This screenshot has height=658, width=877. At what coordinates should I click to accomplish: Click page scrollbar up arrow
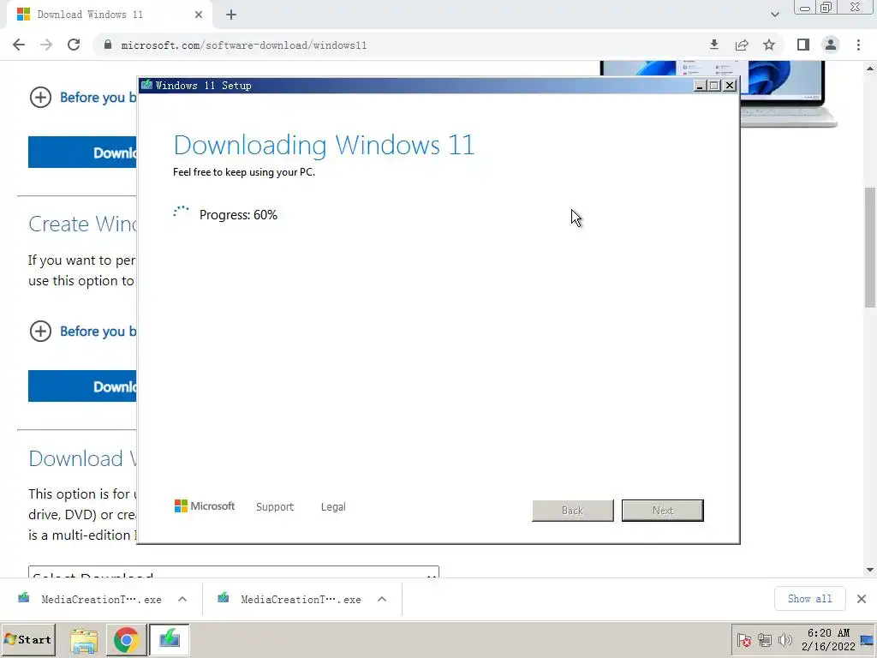click(x=870, y=69)
